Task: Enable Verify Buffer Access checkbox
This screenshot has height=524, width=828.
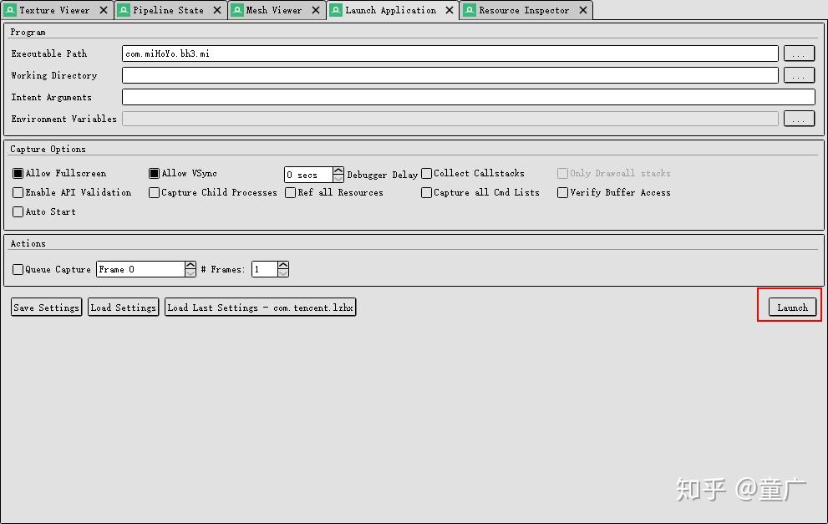Action: [x=563, y=192]
